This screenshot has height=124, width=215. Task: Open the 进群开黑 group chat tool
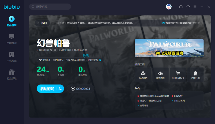[x=195, y=75]
